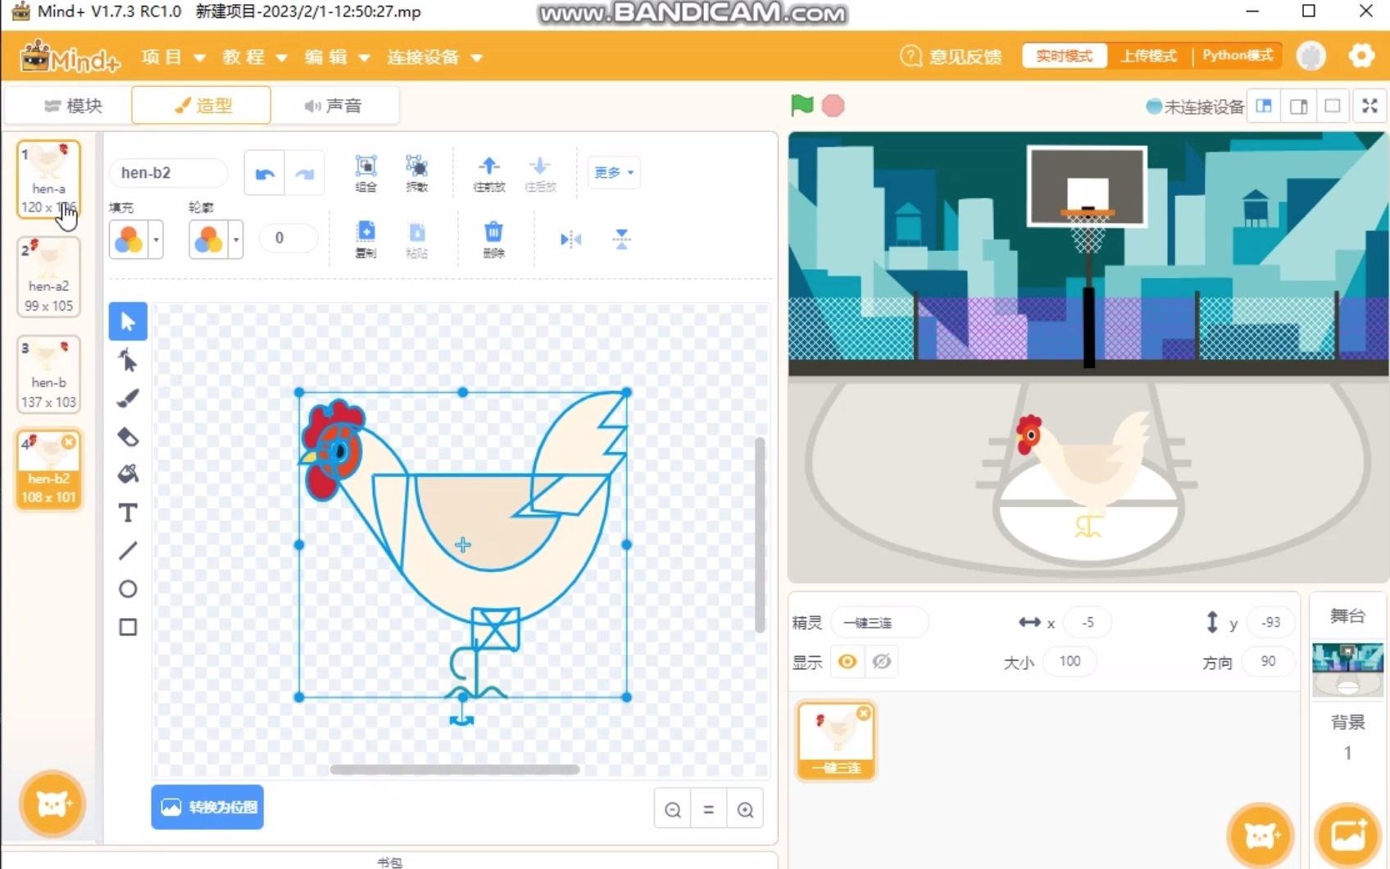The image size is (1390, 869).
Task: Show the sprite on stage via eye toggle
Action: 847,661
